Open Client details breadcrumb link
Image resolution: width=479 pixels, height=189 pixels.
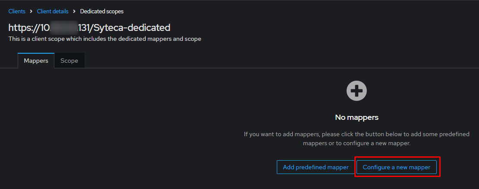coord(53,12)
